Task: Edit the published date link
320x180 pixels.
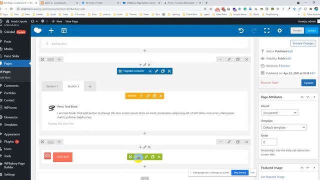Action: [312, 73]
